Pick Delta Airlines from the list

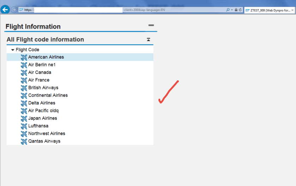(42, 103)
